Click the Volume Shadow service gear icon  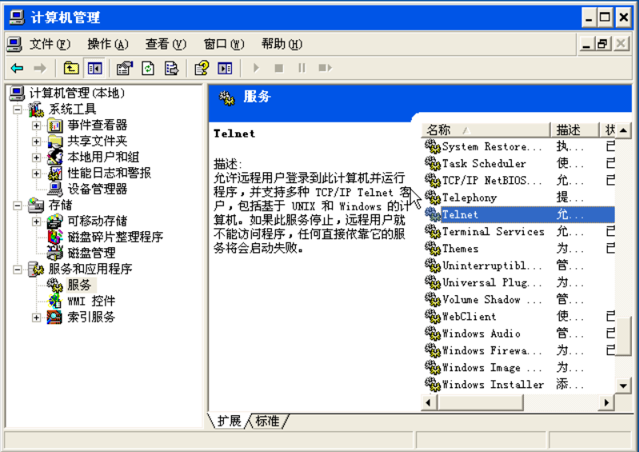[433, 299]
